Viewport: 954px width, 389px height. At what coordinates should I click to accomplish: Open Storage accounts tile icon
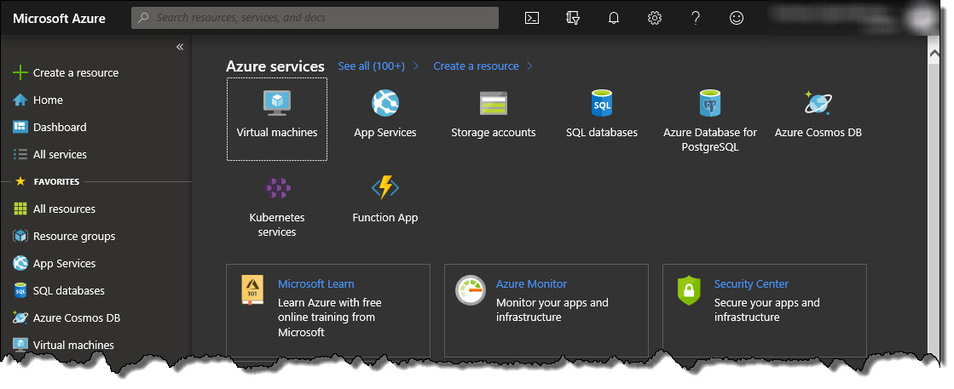(x=494, y=103)
